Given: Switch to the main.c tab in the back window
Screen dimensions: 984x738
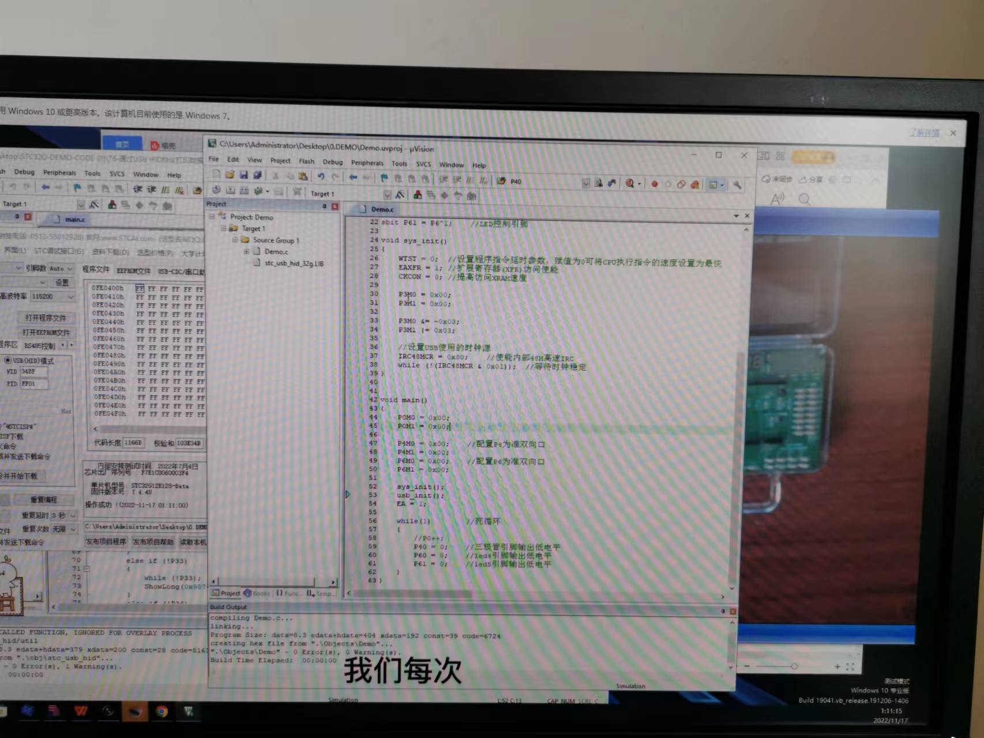Looking at the screenshot, I should pos(70,219).
